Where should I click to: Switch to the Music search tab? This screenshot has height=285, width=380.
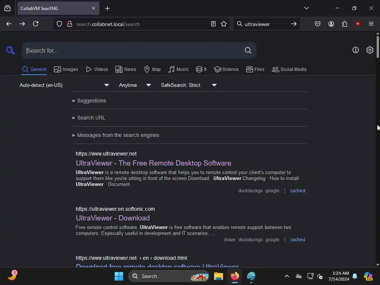click(x=178, y=69)
